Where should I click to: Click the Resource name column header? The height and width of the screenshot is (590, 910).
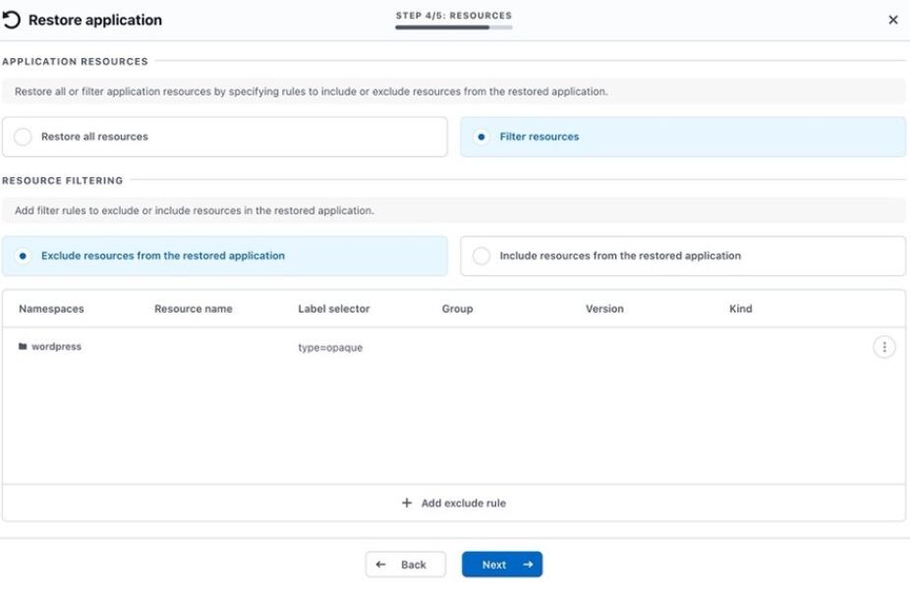click(x=193, y=309)
